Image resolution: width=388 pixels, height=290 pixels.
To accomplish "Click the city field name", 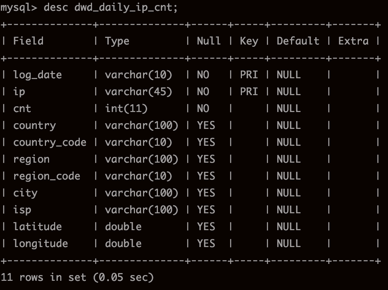I will [25, 193].
